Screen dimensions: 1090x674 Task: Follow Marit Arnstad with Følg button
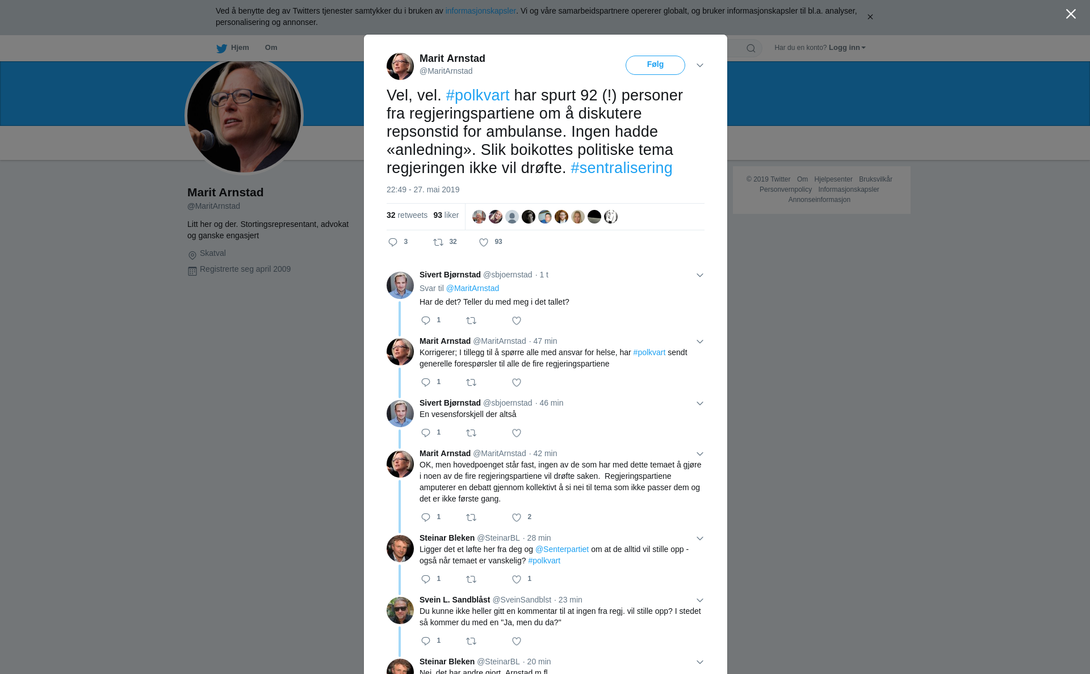point(655,65)
